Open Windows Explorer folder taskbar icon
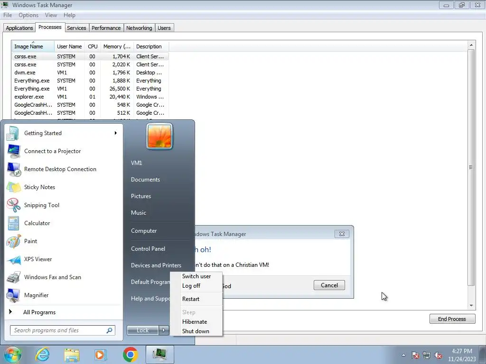This screenshot has width=486, height=364. pyautogui.click(x=72, y=355)
